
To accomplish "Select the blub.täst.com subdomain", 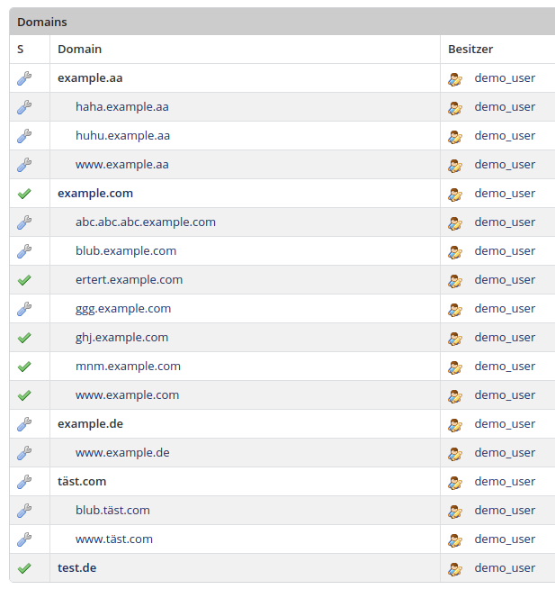I will 112,511.
